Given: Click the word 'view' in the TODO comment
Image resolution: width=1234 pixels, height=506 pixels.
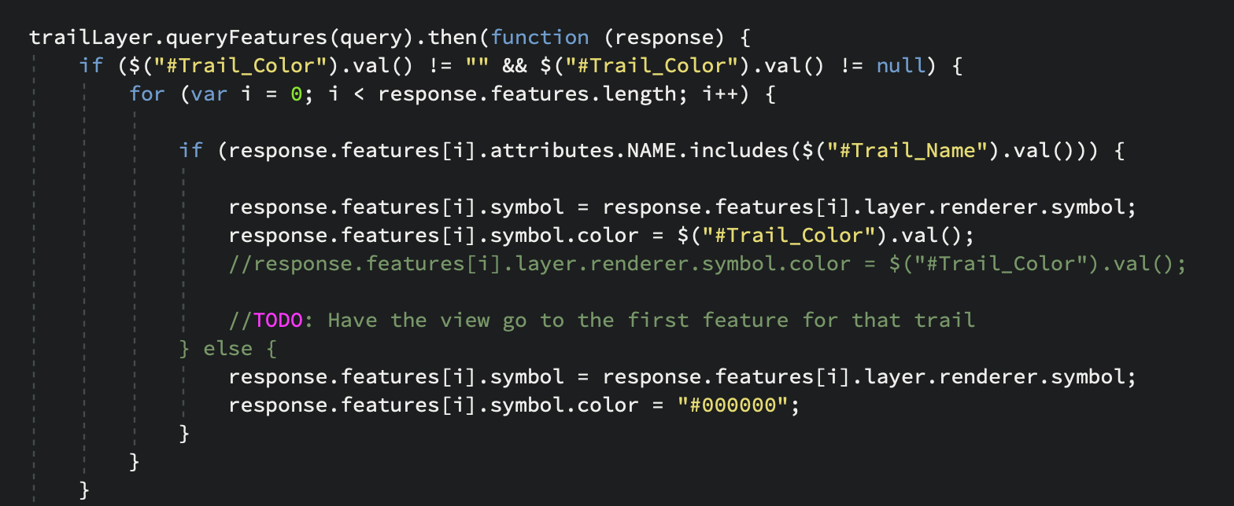Looking at the screenshot, I should tap(465, 320).
